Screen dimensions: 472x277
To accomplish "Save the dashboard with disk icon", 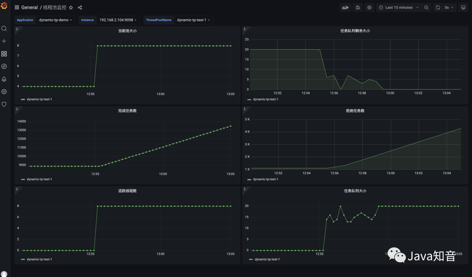I will point(358,7).
